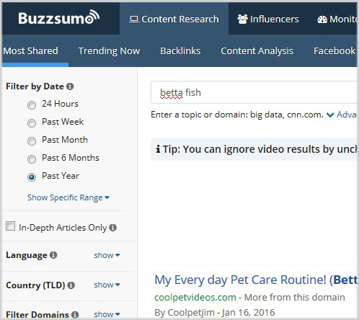Click the Content Research laptop icon
Image resolution: width=359 pixels, height=320 pixels.
(134, 19)
